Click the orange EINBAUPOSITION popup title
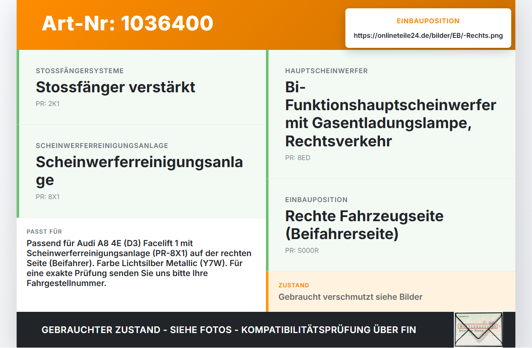The image size is (532, 348). click(x=428, y=21)
